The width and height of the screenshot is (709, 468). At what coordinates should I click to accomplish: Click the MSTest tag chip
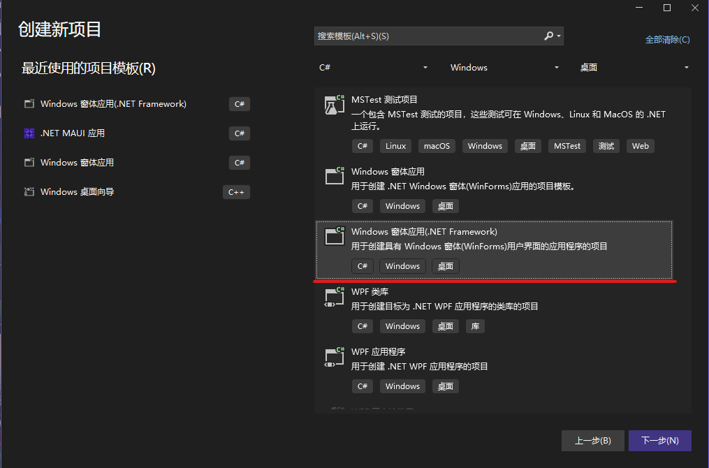point(567,146)
